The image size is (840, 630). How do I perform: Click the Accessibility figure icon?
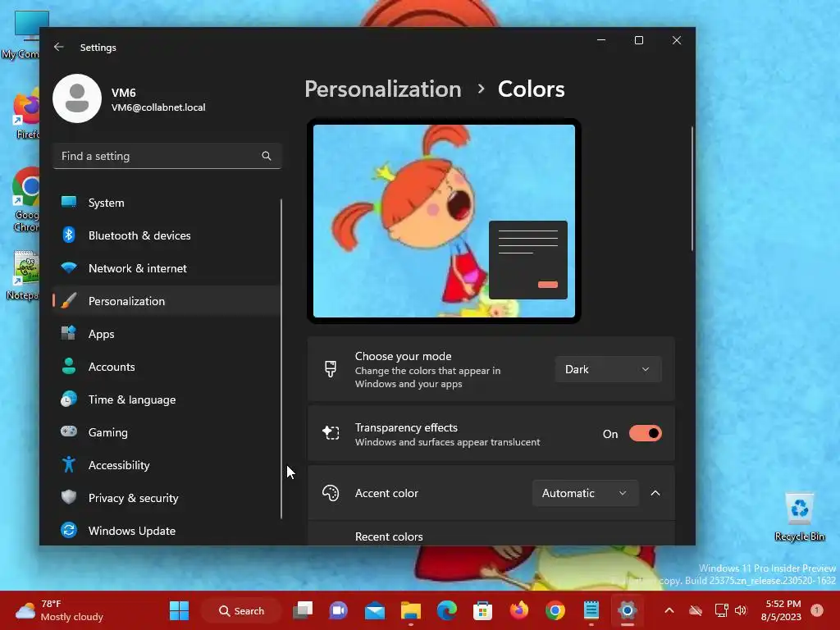point(69,464)
